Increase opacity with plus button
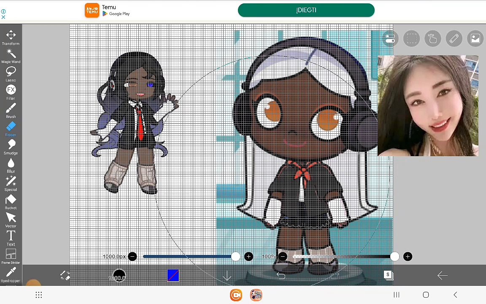486x304 pixels. point(408,257)
